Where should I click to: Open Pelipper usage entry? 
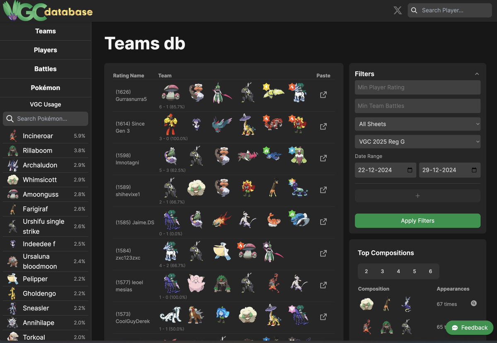[46, 279]
